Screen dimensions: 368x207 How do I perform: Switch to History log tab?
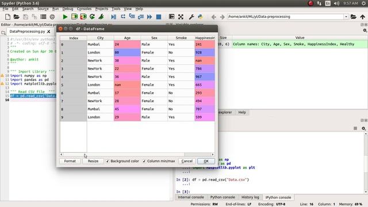click(250, 197)
